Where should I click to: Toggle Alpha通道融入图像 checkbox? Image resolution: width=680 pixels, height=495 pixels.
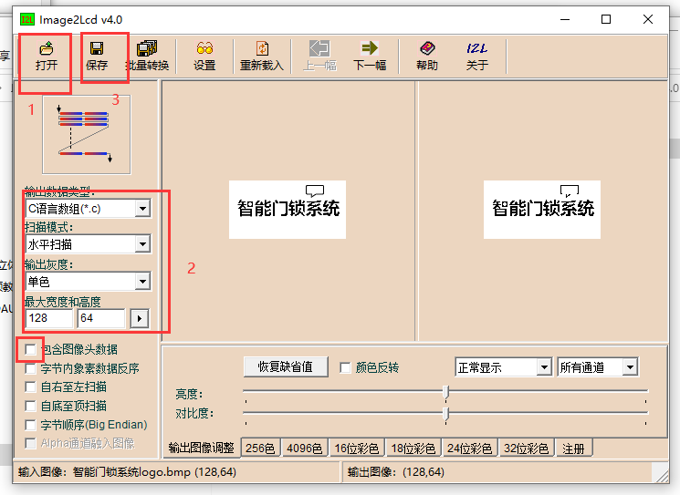click(x=30, y=443)
